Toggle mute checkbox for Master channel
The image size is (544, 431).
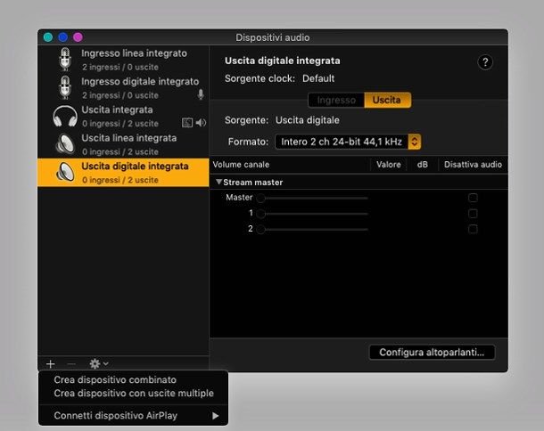(473, 198)
